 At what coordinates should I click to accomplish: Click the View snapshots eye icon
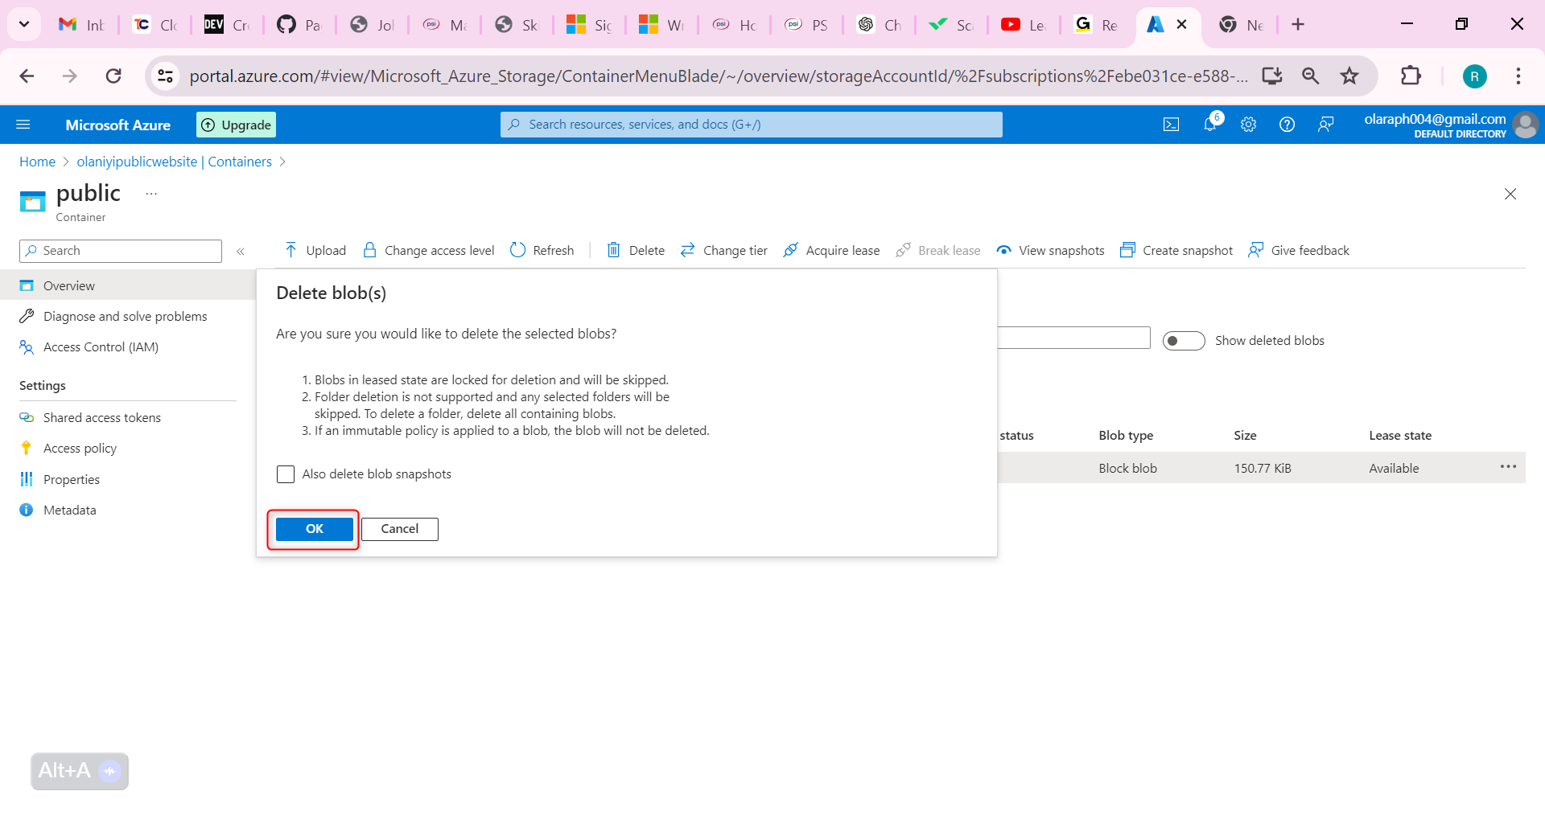1003,250
